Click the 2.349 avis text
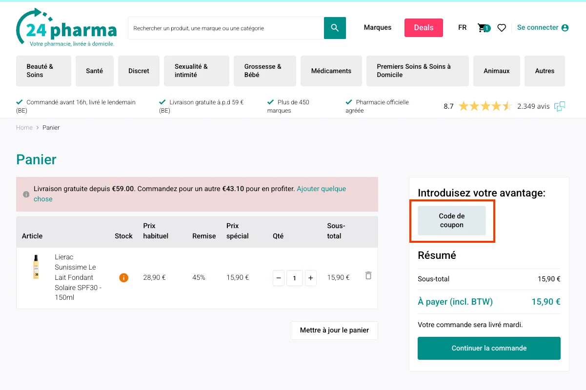 [533, 106]
